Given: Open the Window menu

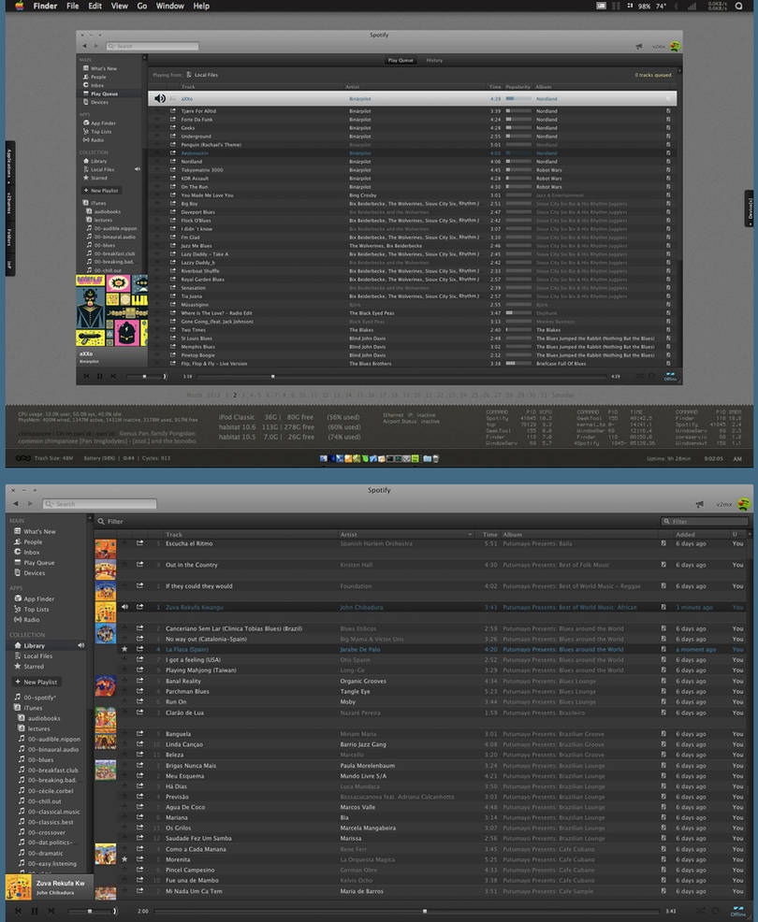Looking at the screenshot, I should point(170,6).
